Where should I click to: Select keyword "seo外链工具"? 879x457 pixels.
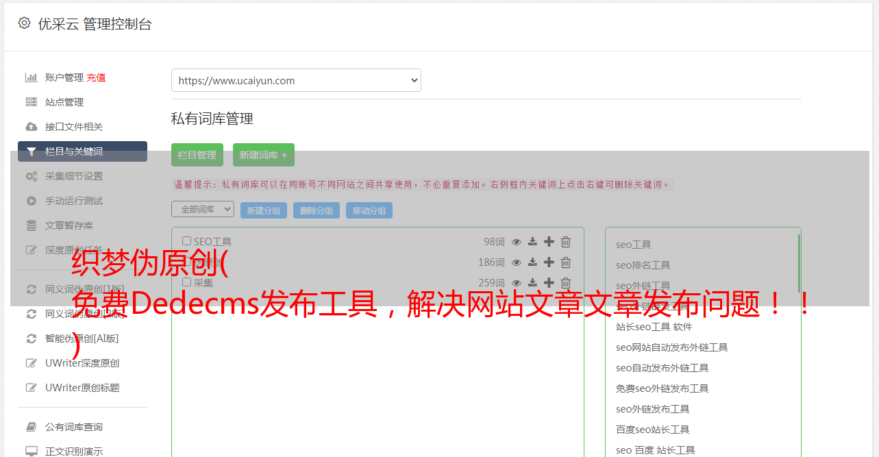click(643, 286)
